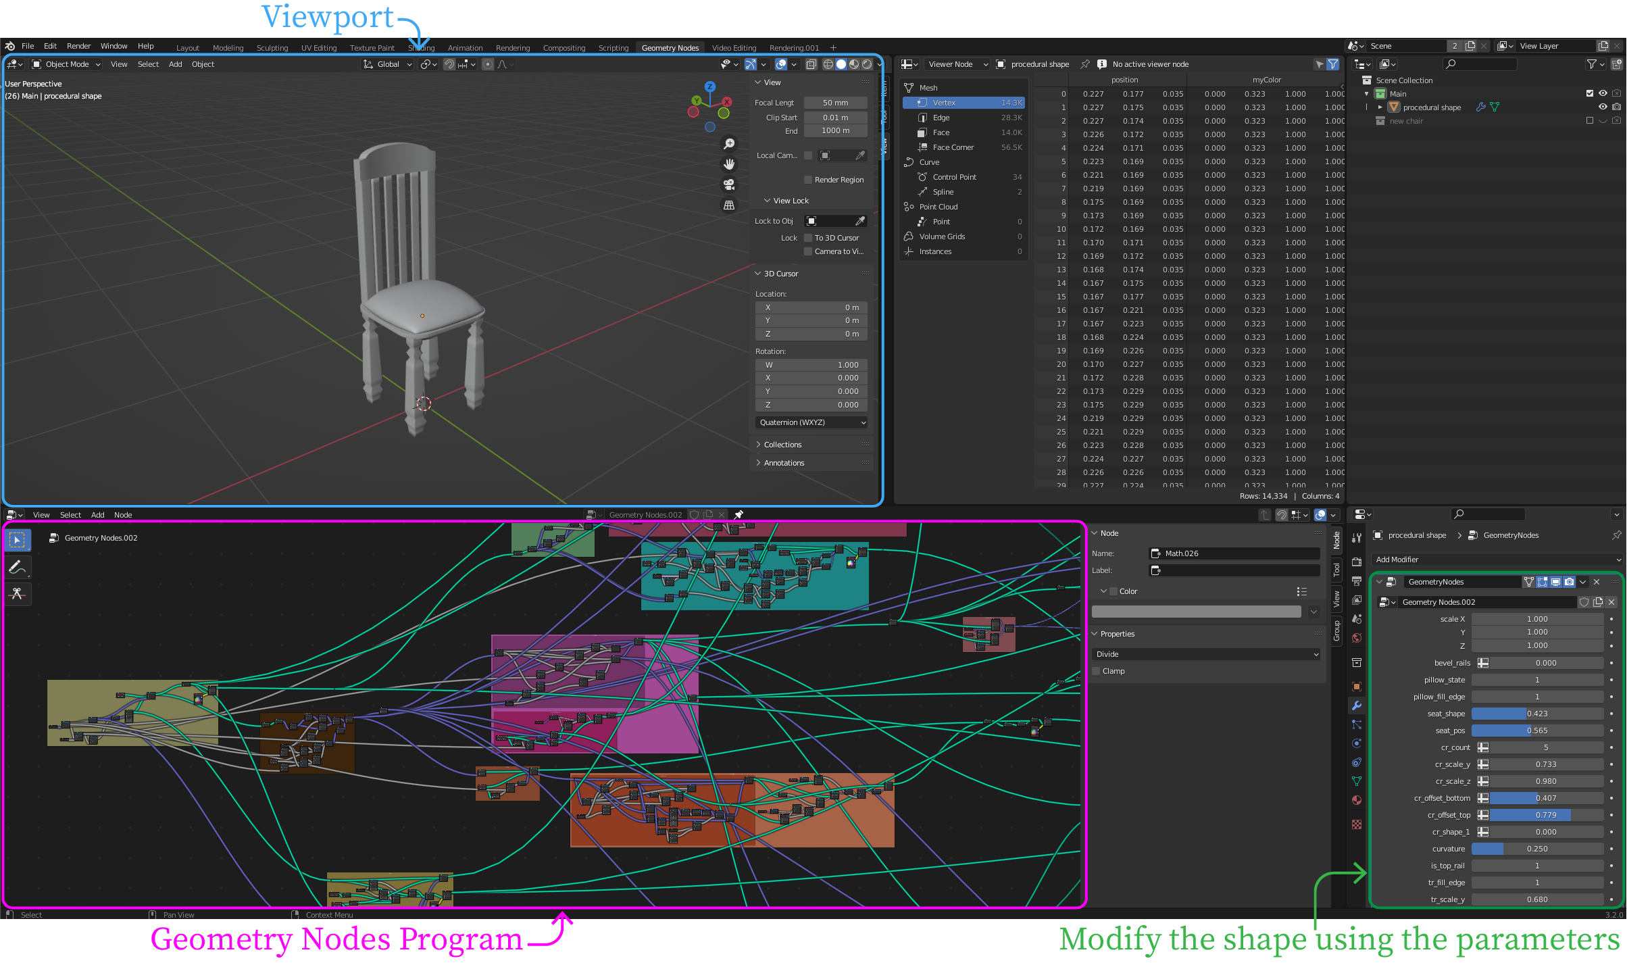
Task: Switch to orthographic grid view icon
Action: coord(729,205)
